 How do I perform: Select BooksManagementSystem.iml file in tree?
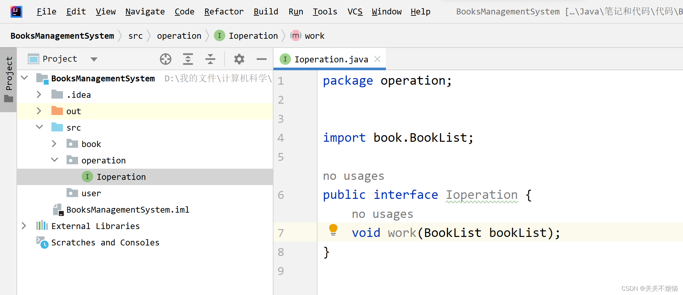tap(128, 210)
